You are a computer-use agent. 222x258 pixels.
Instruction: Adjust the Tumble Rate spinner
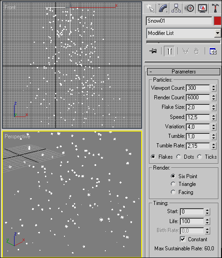[x=213, y=146]
